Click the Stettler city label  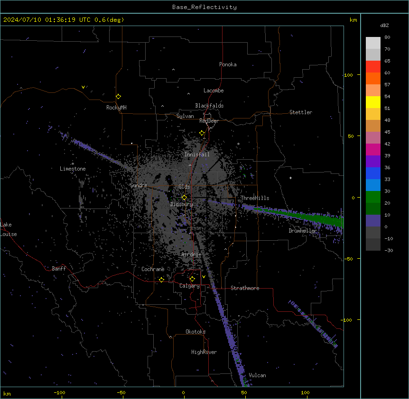click(x=301, y=112)
